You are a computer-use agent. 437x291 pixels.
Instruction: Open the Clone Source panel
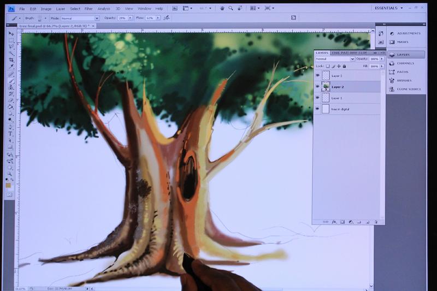click(x=409, y=88)
